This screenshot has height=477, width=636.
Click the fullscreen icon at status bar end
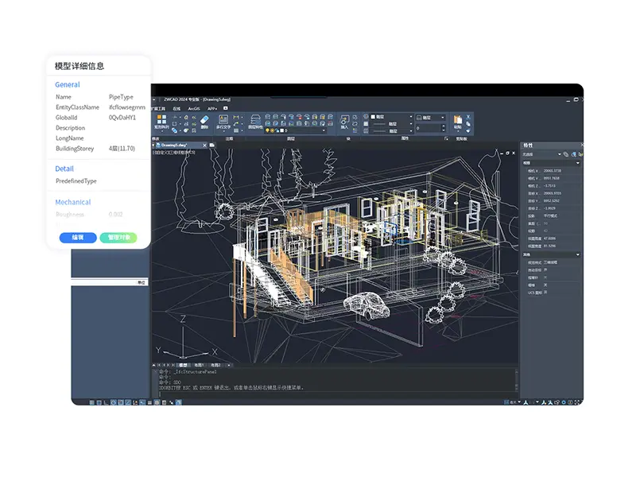(x=577, y=402)
